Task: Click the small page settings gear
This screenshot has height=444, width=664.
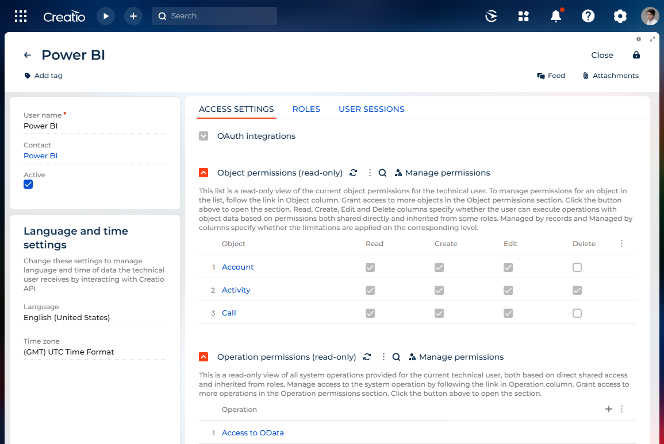Action: tap(639, 39)
